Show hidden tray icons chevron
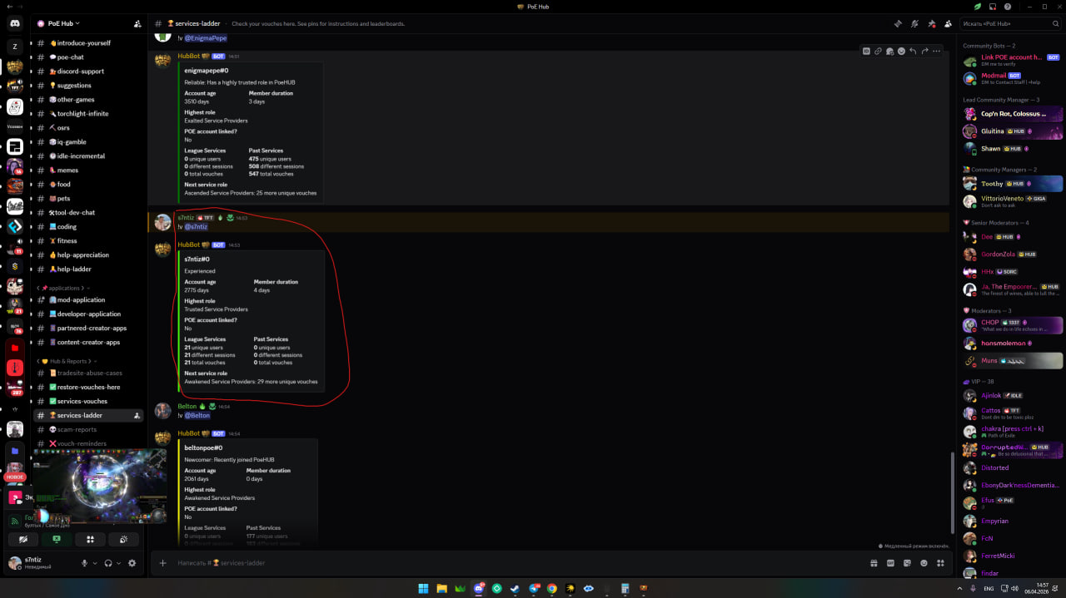Image resolution: width=1066 pixels, height=598 pixels. click(959, 588)
